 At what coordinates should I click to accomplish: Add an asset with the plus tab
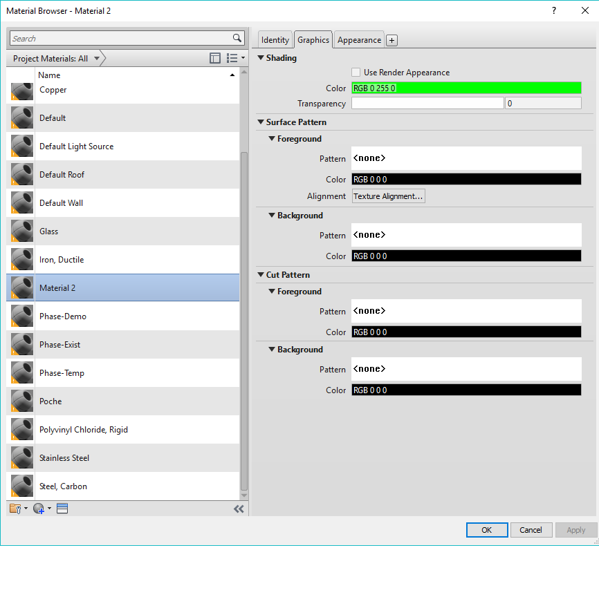coord(391,40)
